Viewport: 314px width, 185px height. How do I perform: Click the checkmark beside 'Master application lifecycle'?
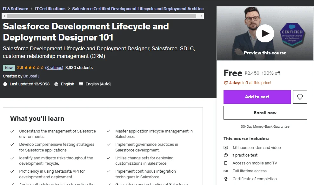coord(109,131)
